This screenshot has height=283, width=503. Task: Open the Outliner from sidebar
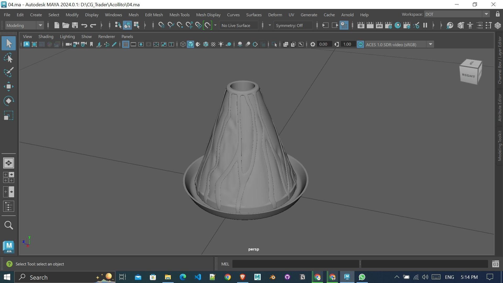(9, 206)
